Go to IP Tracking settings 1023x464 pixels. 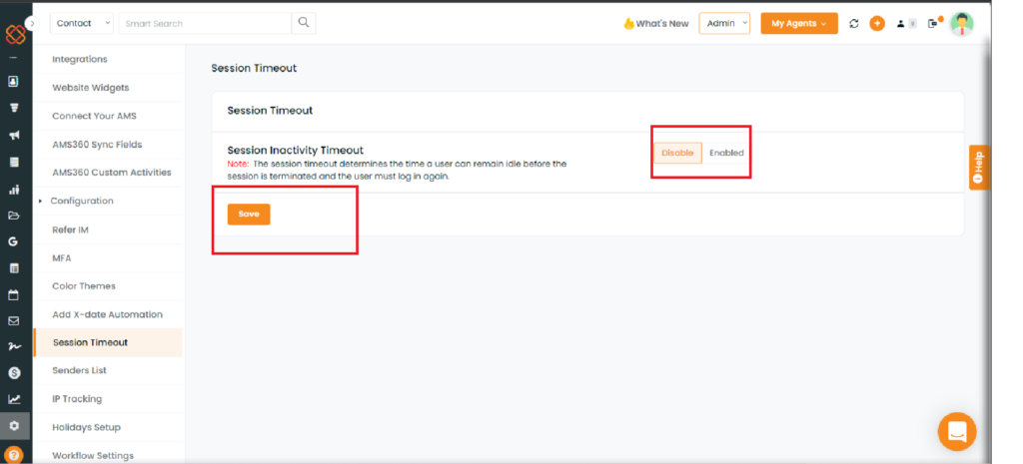coord(77,399)
